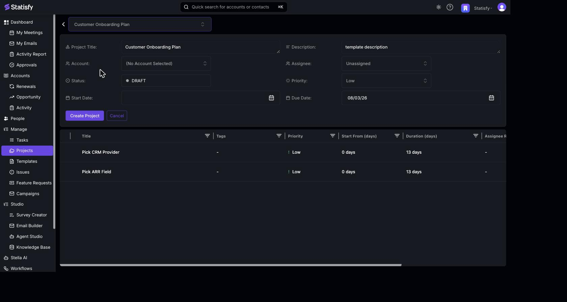Click the Statisfy logo
567x302 pixels.
pos(19,7)
